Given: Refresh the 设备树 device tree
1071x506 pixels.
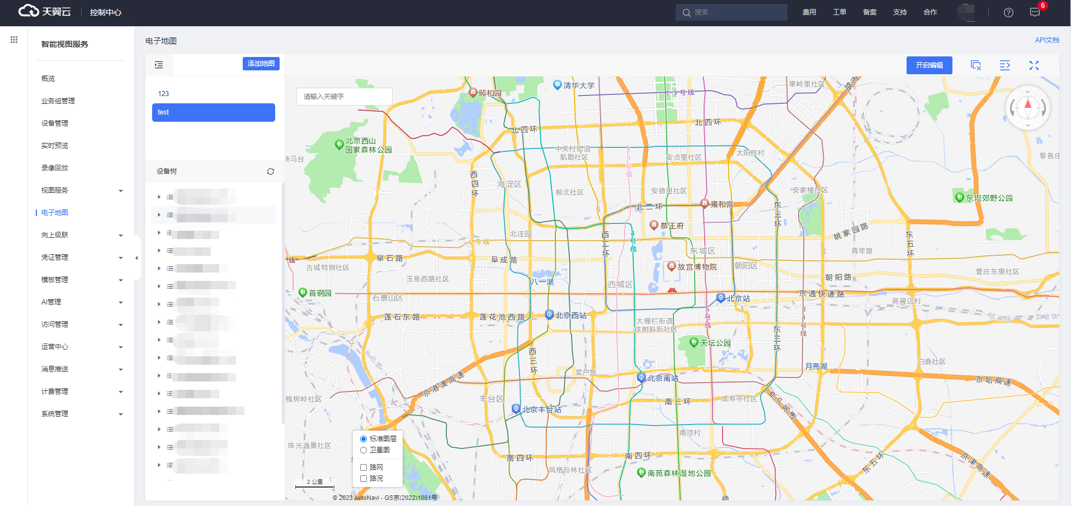Looking at the screenshot, I should 271,171.
